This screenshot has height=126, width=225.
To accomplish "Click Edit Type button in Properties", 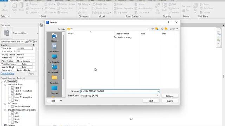I will tap(31, 41).
